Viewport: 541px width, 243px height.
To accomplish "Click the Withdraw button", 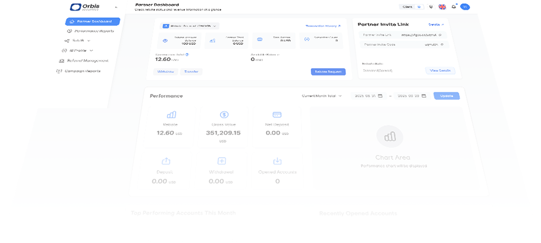I will [165, 71].
